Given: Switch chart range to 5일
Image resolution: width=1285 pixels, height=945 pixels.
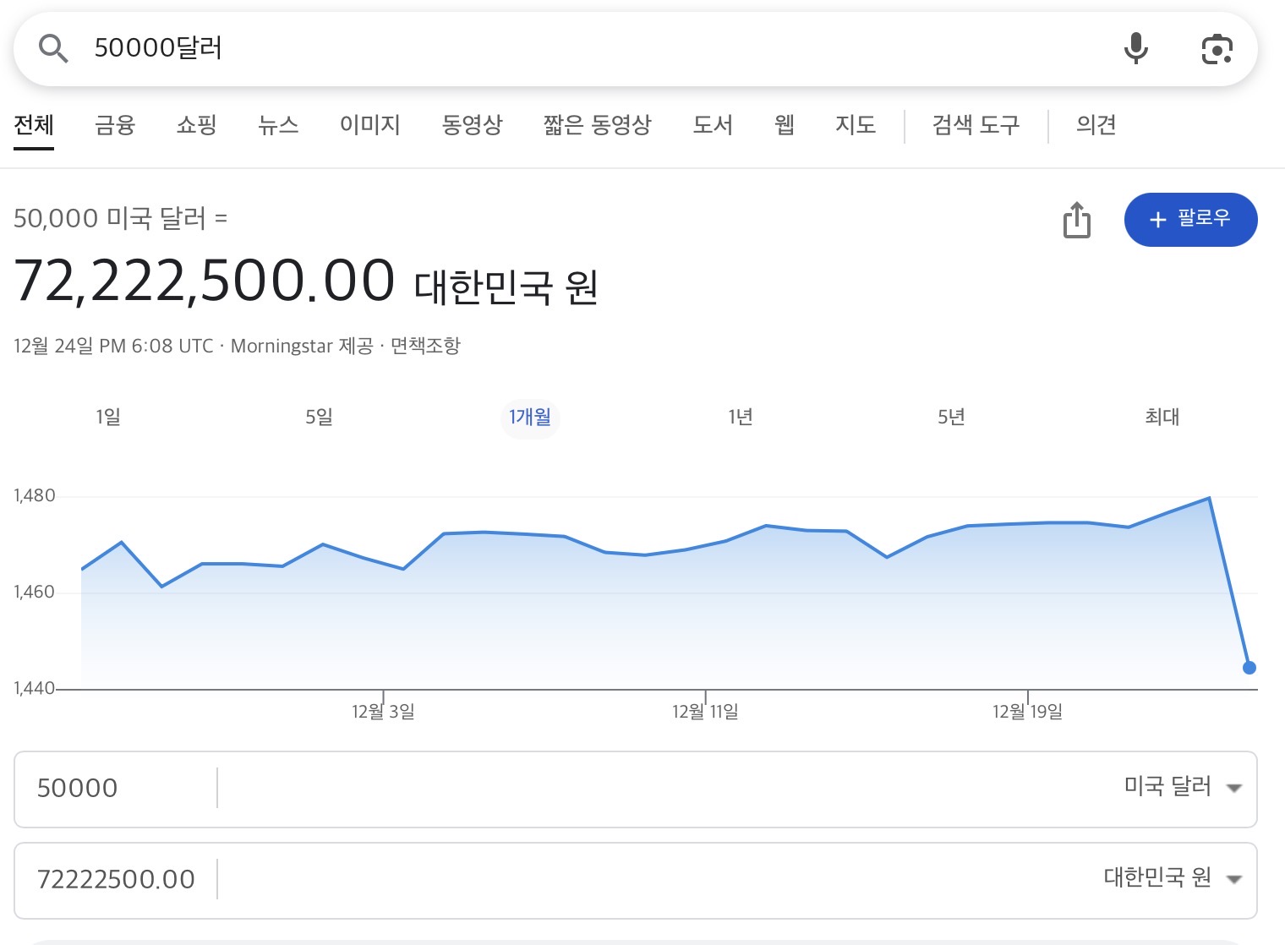Looking at the screenshot, I should coord(319,417).
